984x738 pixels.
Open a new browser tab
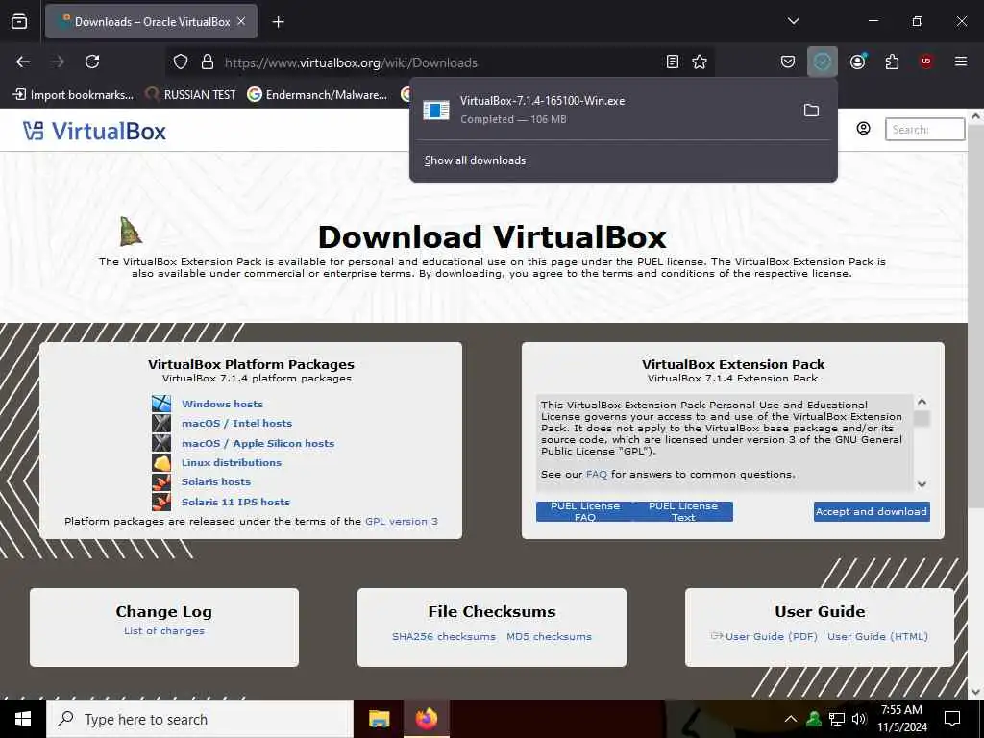click(278, 22)
